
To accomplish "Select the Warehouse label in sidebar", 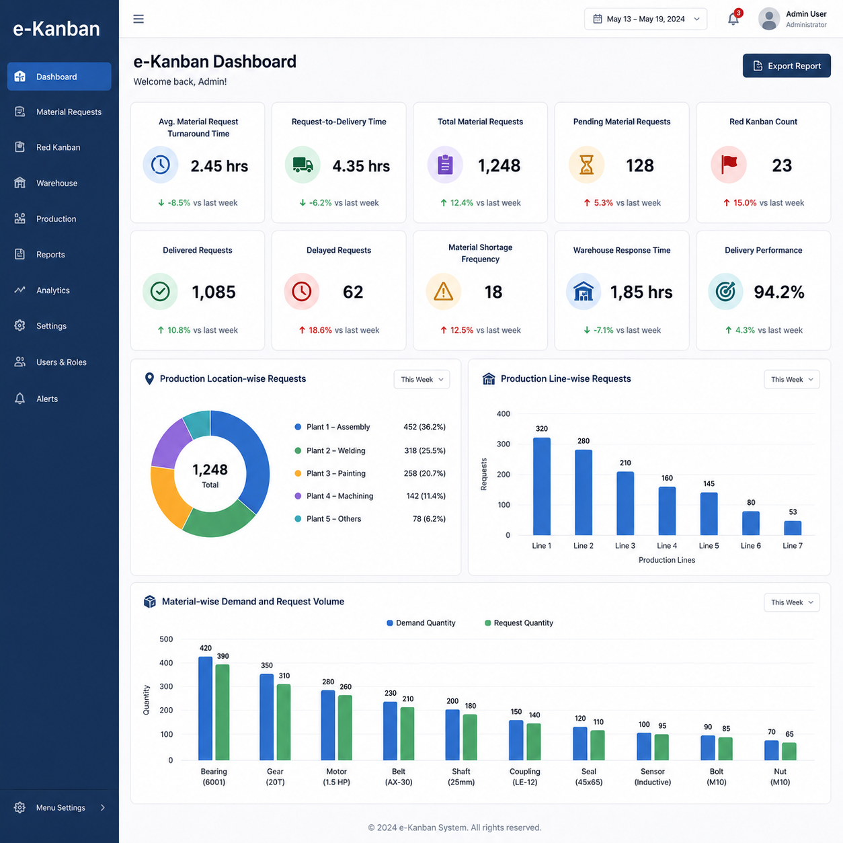I will click(56, 183).
